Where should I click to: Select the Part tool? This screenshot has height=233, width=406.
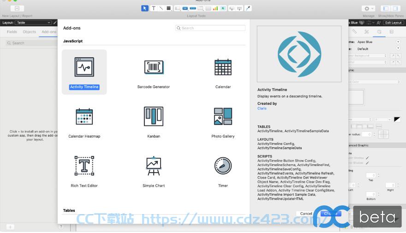(x=239, y=9)
